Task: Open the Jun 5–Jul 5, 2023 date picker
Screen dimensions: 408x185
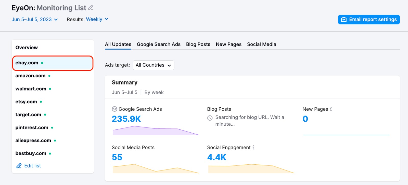Action: point(35,20)
